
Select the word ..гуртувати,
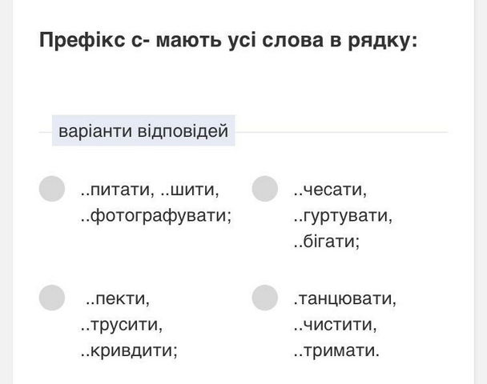(x=343, y=215)
